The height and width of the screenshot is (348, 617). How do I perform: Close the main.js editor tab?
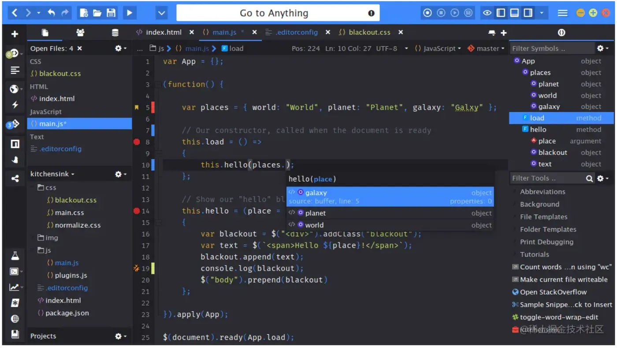(x=254, y=32)
